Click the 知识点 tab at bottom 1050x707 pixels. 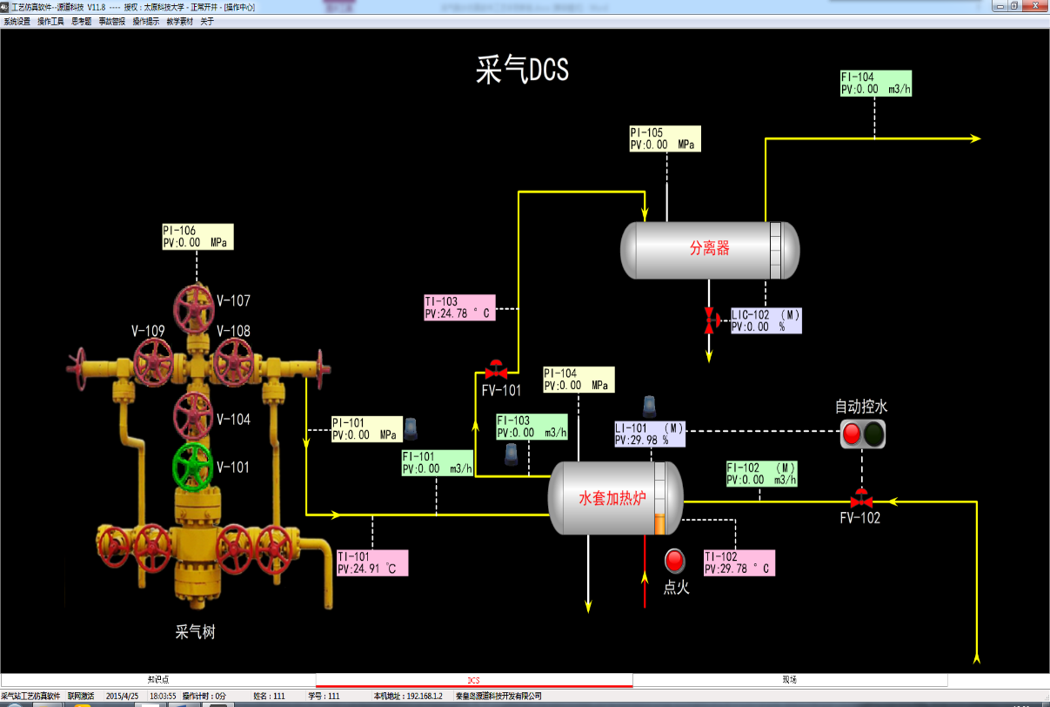157,680
